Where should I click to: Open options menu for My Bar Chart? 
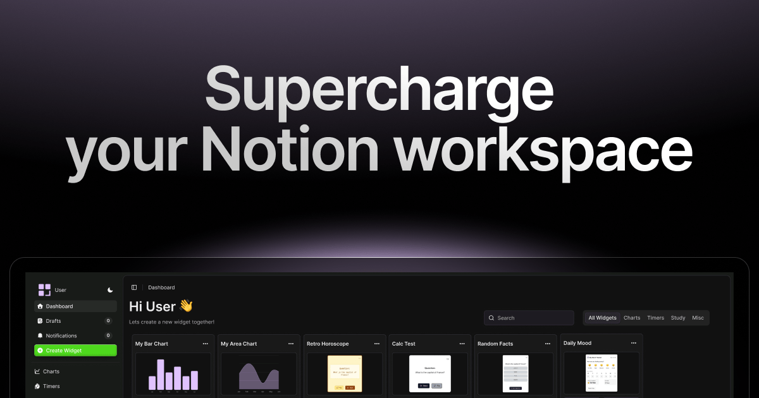point(206,344)
